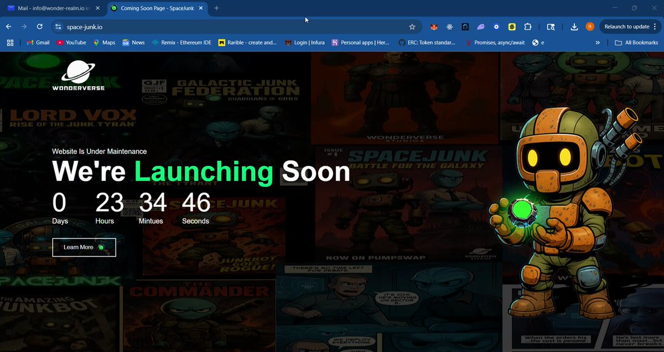Go back with the browser back arrow
This screenshot has width=664, height=352.
(x=9, y=27)
